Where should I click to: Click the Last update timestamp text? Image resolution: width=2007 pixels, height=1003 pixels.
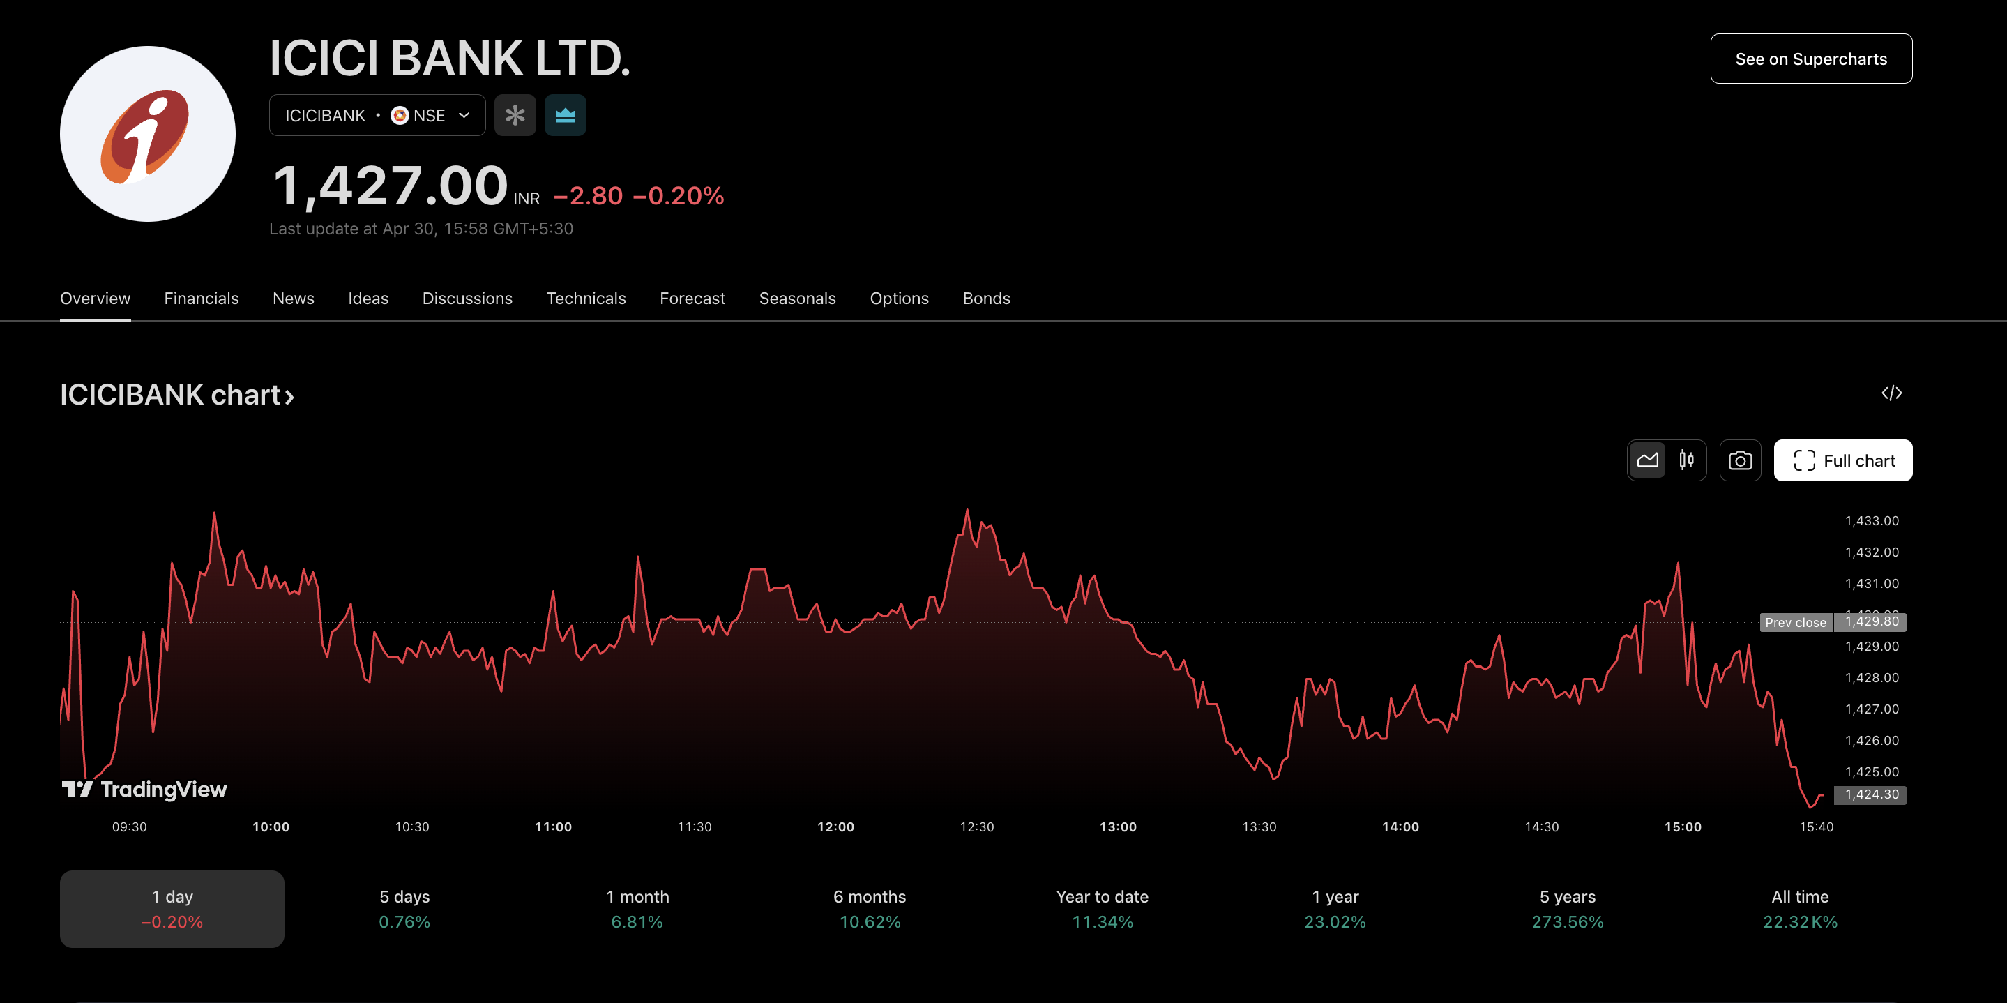pyautogui.click(x=421, y=229)
